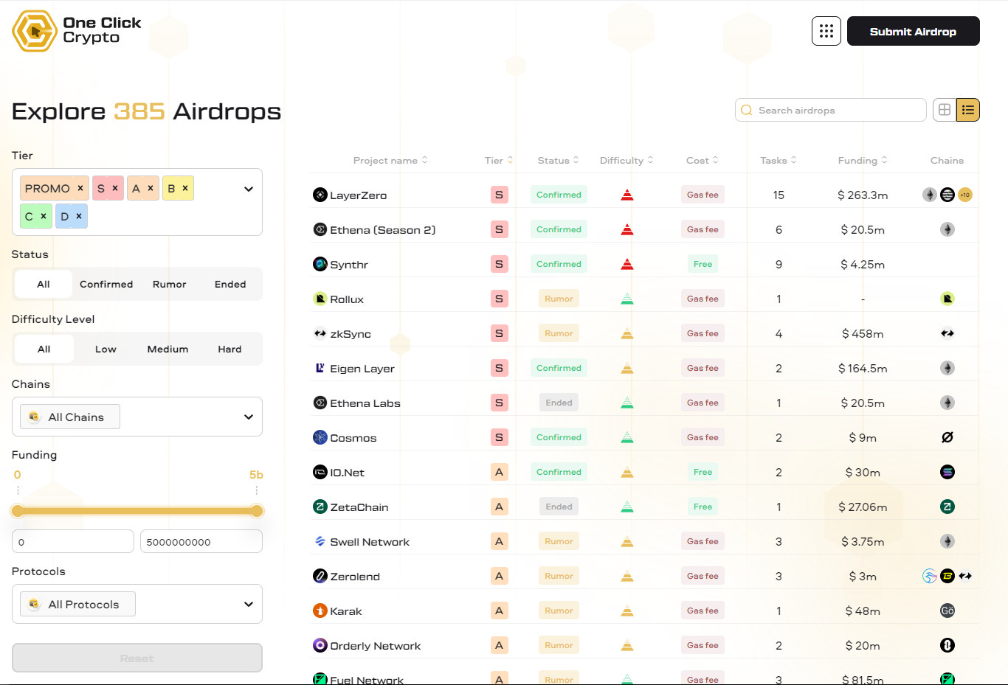
Task: Click the minimum funding input showing 0
Action: 73,541
